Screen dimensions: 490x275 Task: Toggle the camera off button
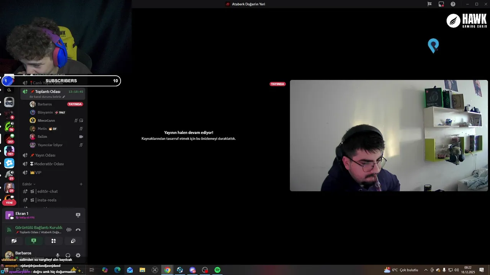14,241
